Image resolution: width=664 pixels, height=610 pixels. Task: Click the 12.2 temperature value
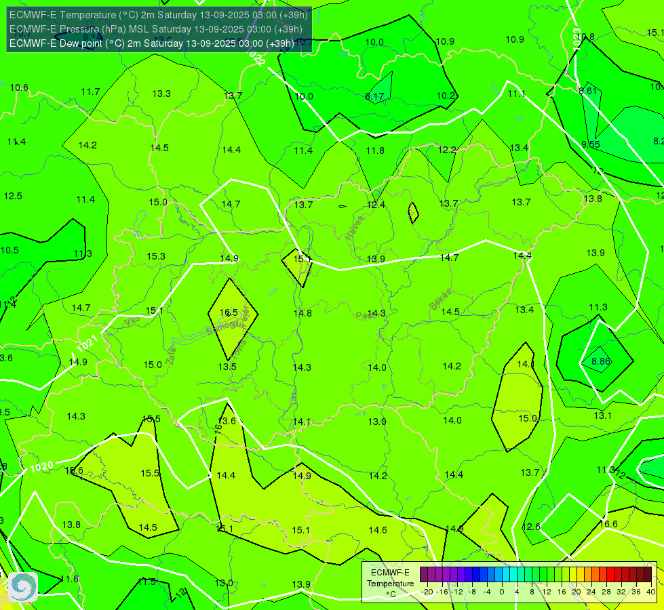tap(447, 150)
